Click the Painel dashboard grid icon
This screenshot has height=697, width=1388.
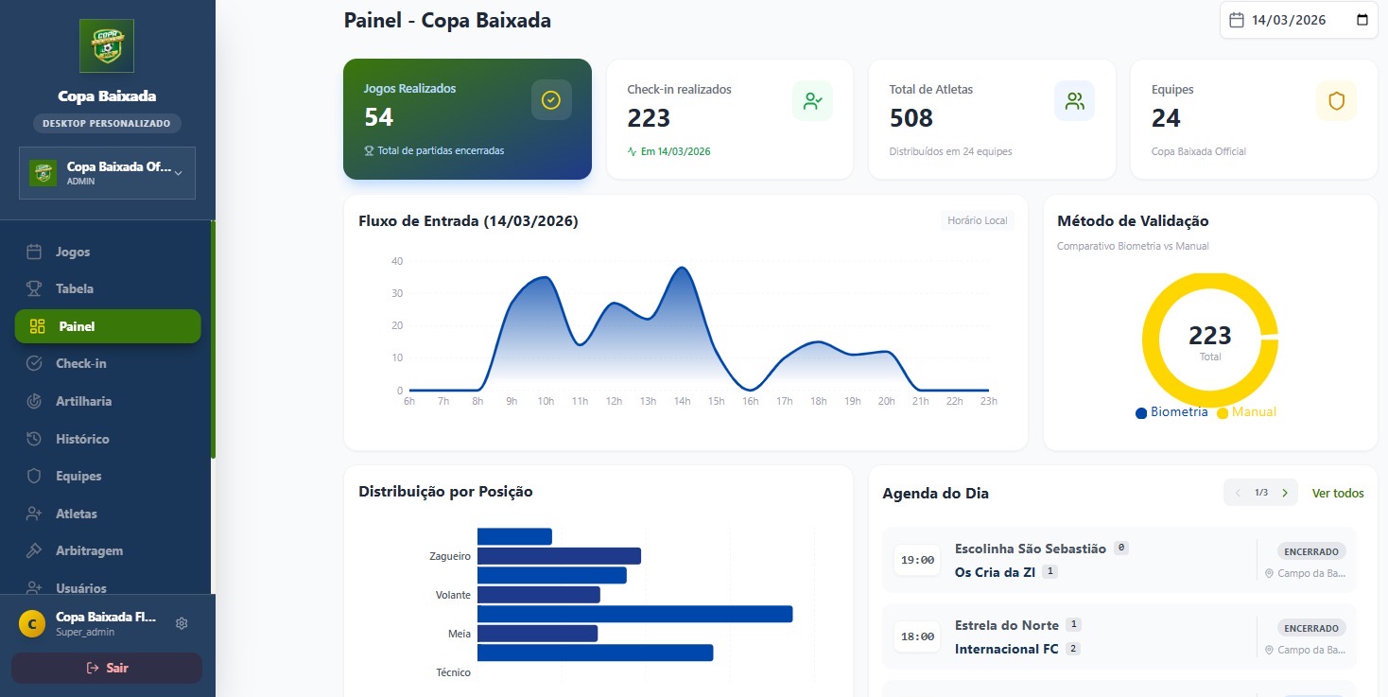[38, 326]
